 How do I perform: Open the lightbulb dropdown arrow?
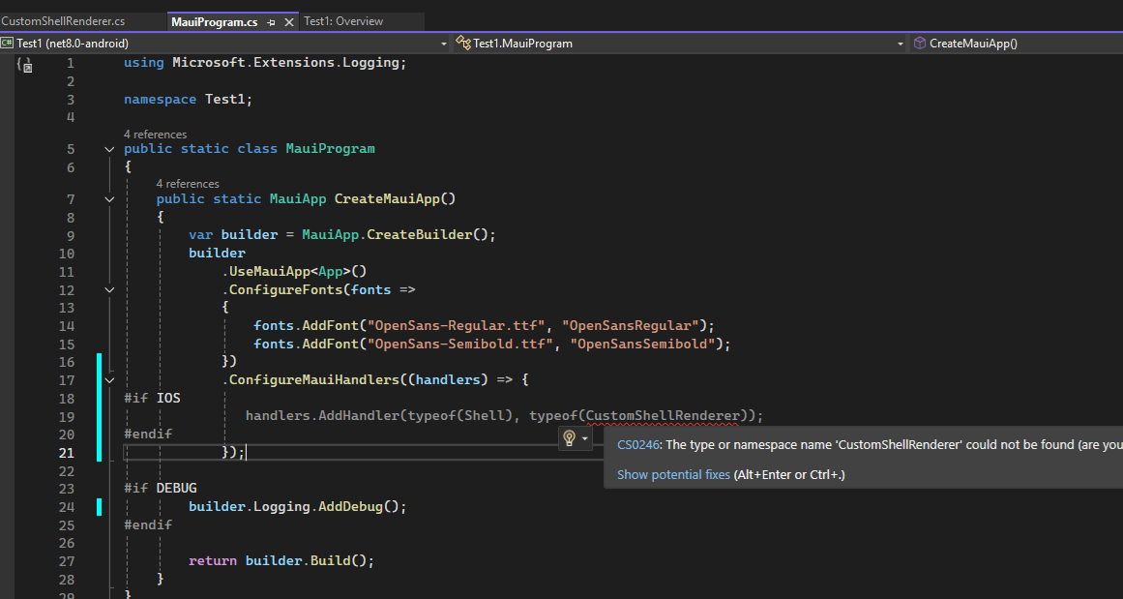click(x=585, y=437)
